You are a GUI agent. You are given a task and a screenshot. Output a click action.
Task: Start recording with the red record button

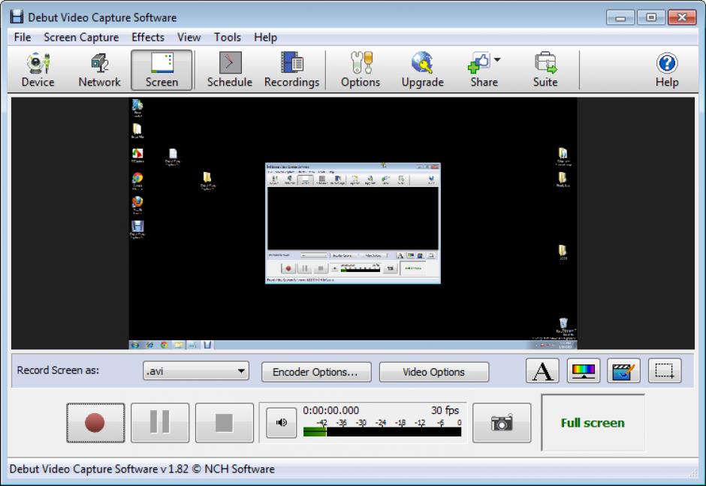tap(95, 422)
